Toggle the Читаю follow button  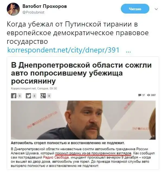[x=135, y=9]
